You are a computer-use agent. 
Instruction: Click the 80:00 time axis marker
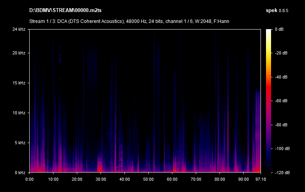point(220,179)
